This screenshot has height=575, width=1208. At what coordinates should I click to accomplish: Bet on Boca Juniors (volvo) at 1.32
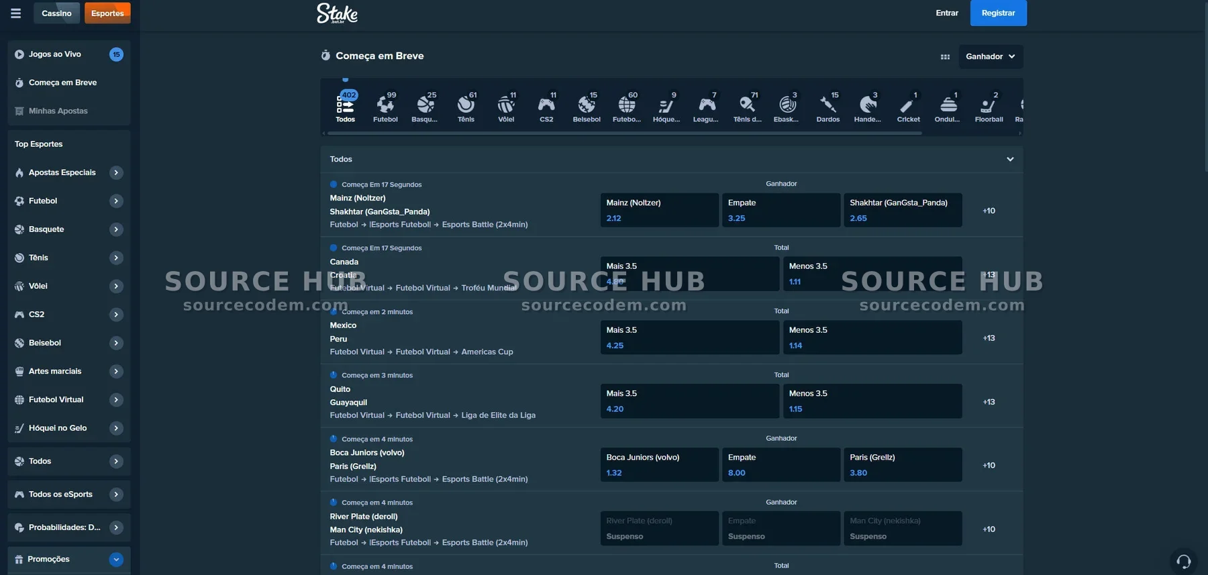tap(659, 465)
